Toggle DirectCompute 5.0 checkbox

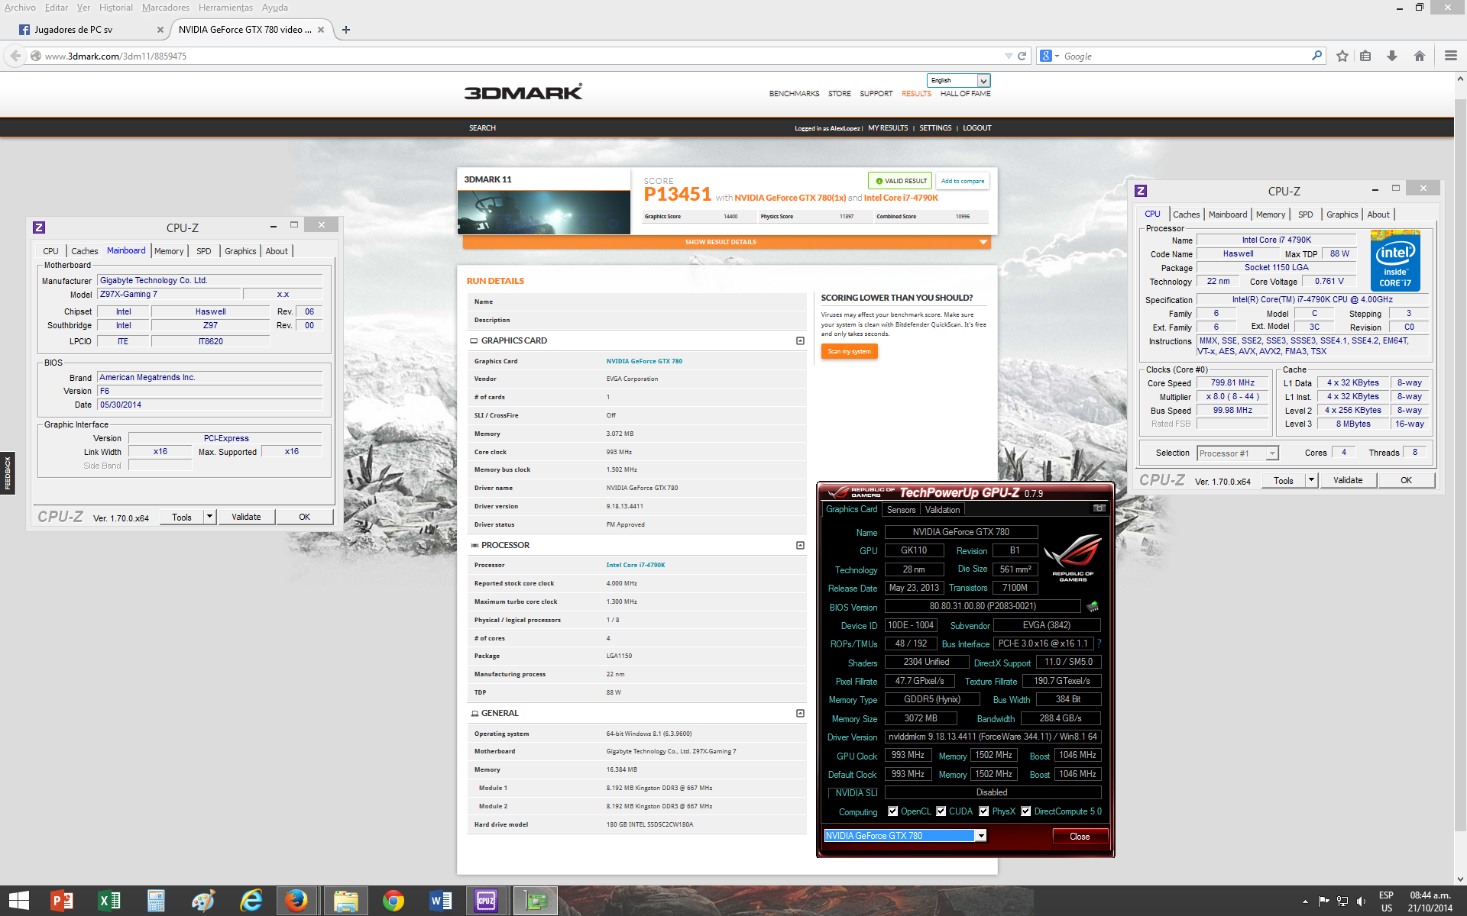click(1026, 811)
